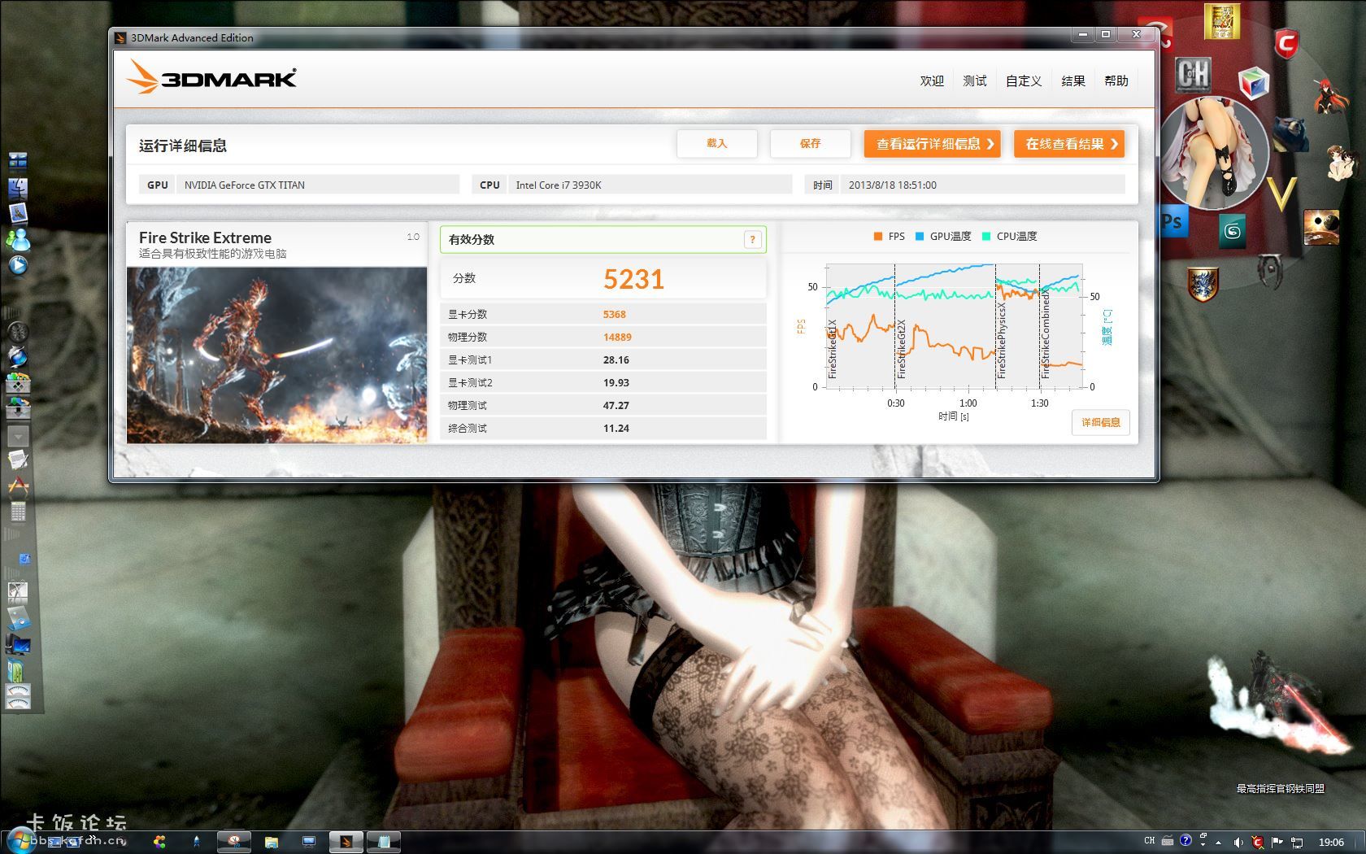Image resolution: width=1366 pixels, height=854 pixels.
Task: Click the FireStrikePhysicsX marker in chart
Action: point(1001,341)
